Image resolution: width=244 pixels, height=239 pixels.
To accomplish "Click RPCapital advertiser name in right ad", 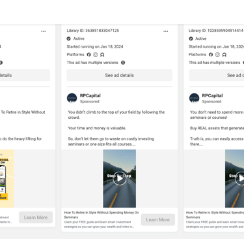I will (212, 96).
